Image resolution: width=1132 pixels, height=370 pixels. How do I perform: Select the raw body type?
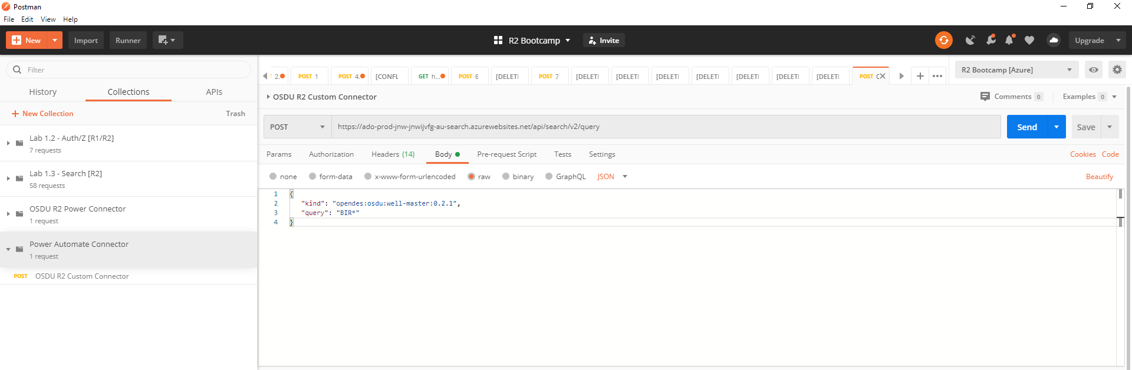[471, 176]
